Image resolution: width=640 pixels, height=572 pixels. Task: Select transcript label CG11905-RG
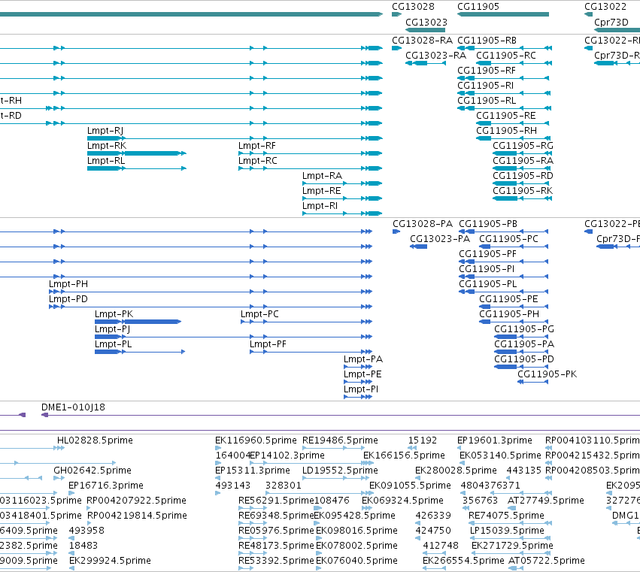tap(523, 146)
